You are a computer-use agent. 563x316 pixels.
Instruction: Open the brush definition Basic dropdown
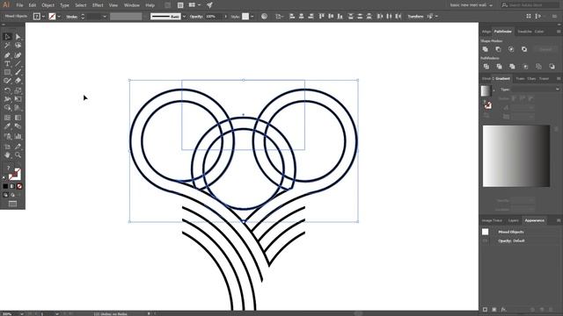tap(184, 17)
